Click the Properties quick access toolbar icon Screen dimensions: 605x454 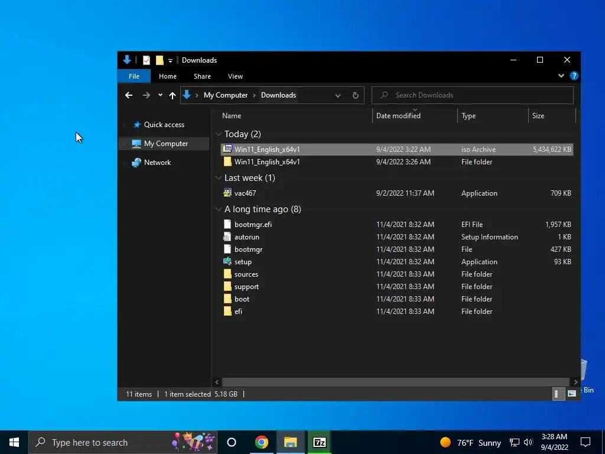(x=147, y=60)
